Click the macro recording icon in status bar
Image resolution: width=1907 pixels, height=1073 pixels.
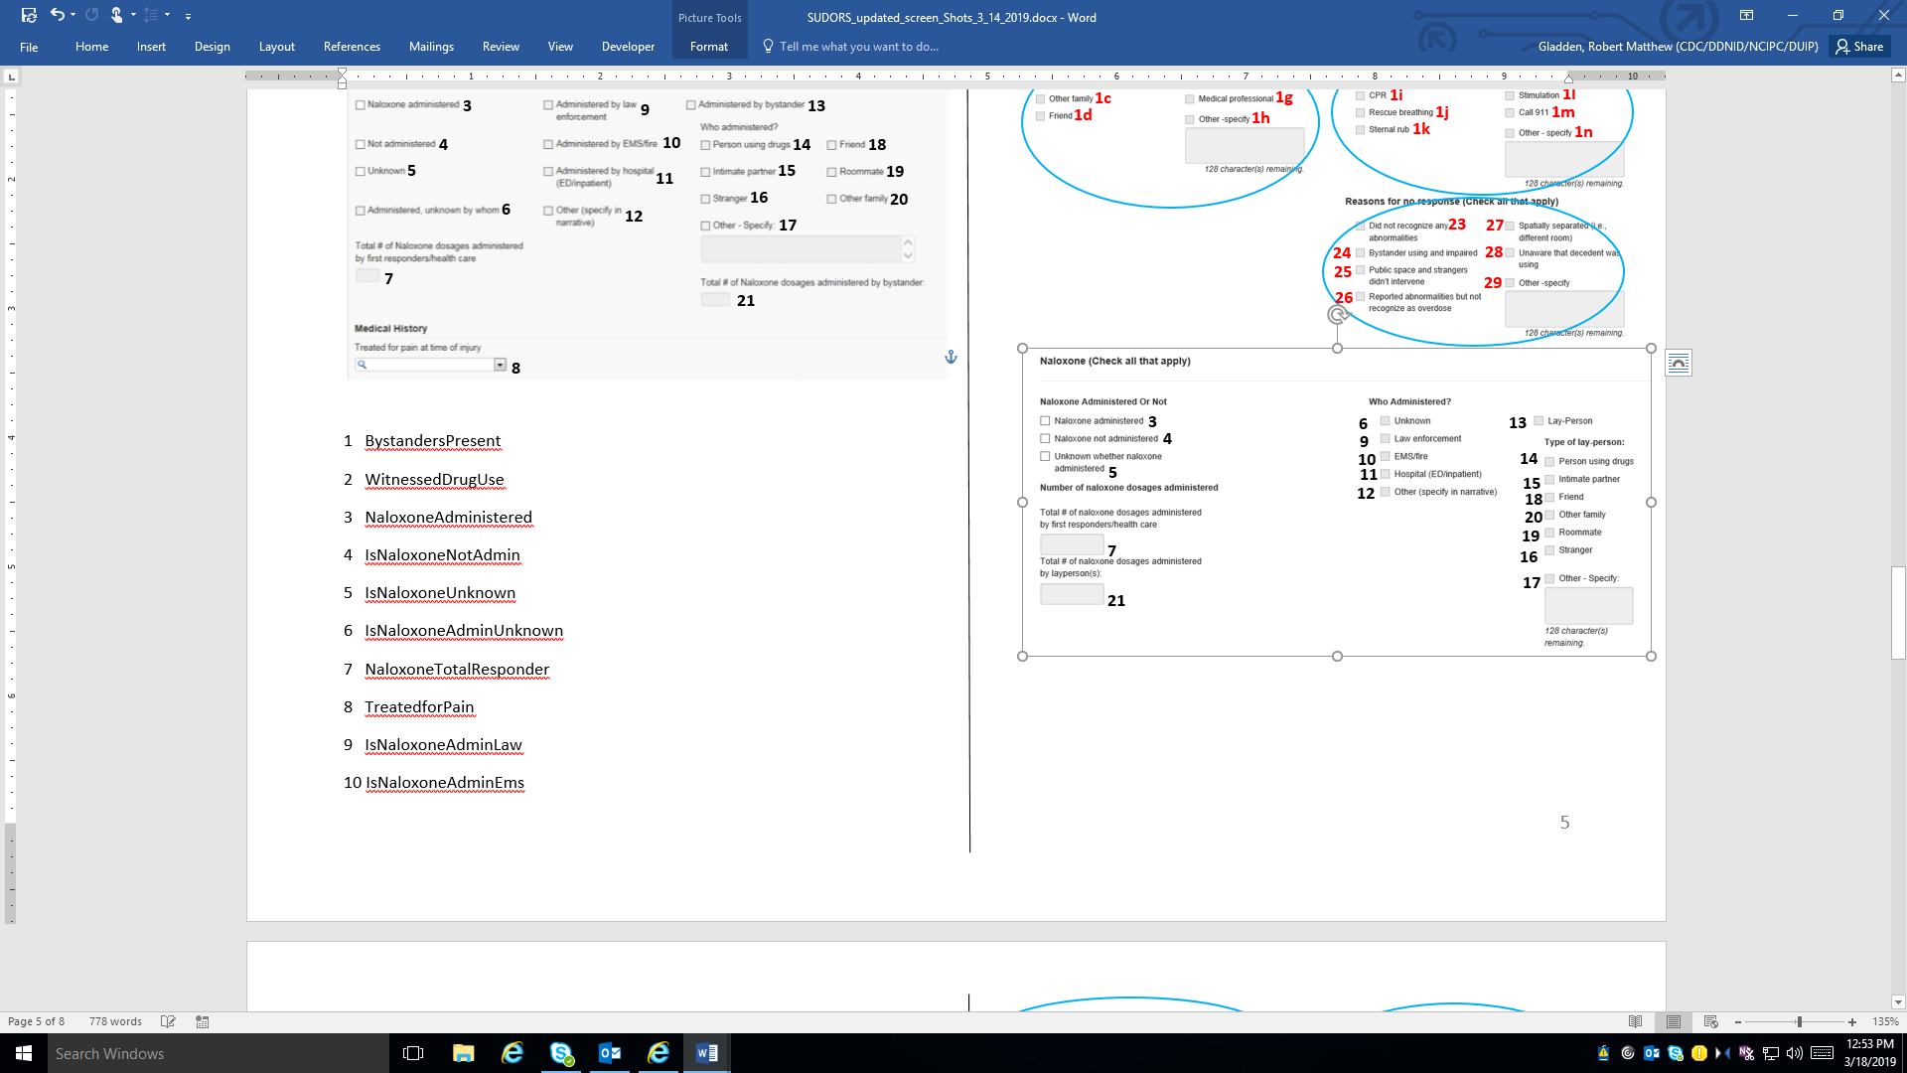pos(203,1021)
